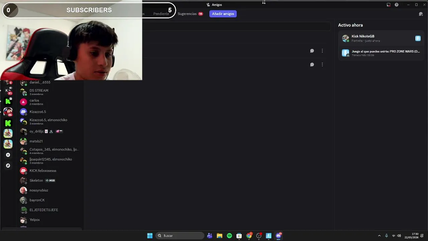Click the Fortnite game icon beside Kick NikoteGB

[418, 38]
